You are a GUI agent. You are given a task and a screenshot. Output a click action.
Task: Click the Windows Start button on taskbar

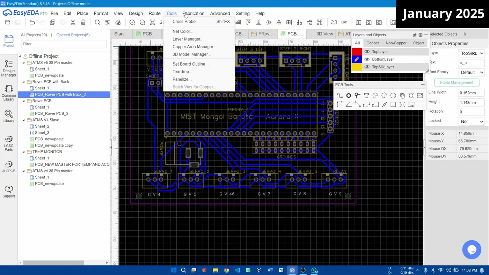click(x=174, y=270)
